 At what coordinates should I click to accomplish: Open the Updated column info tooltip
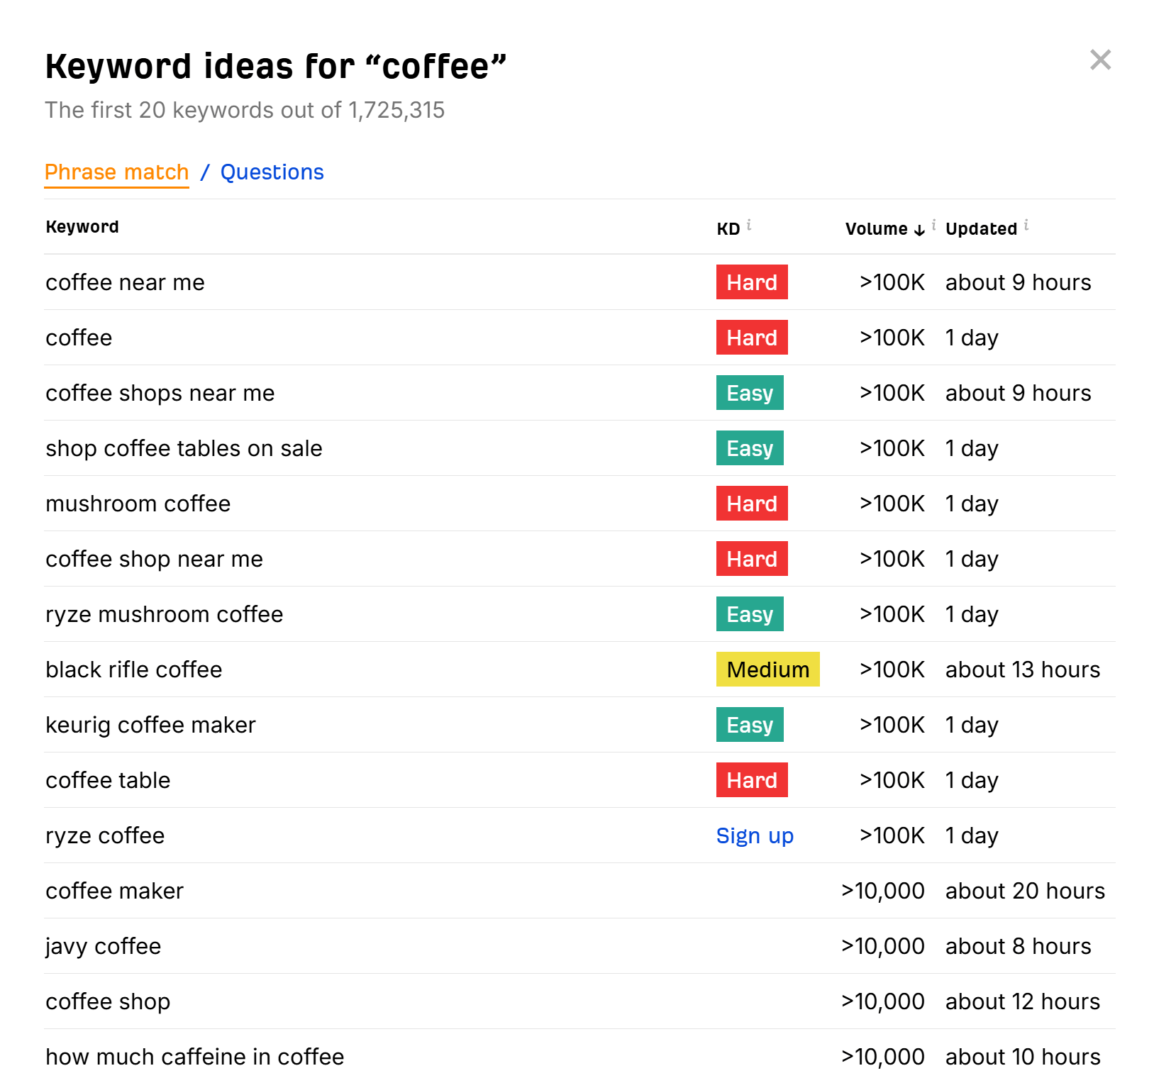pyautogui.click(x=1026, y=223)
